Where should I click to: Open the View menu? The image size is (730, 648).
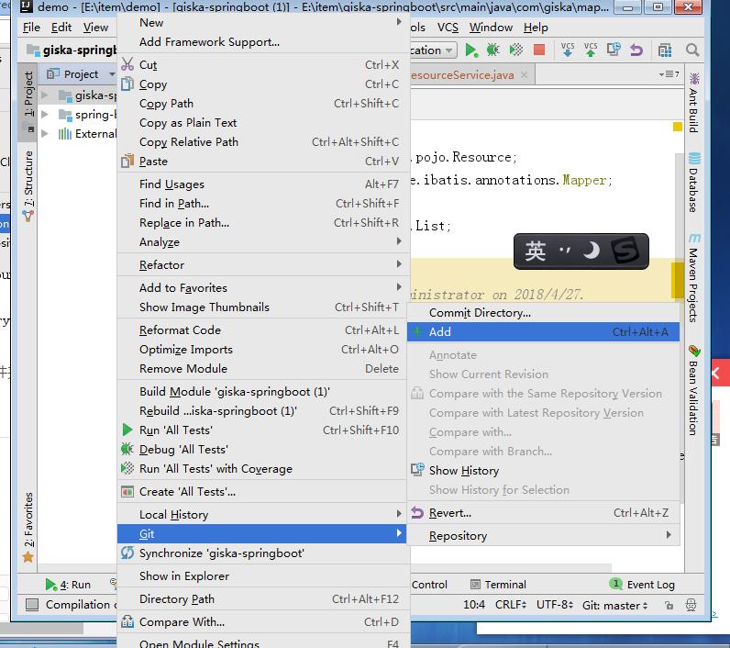pyautogui.click(x=95, y=28)
